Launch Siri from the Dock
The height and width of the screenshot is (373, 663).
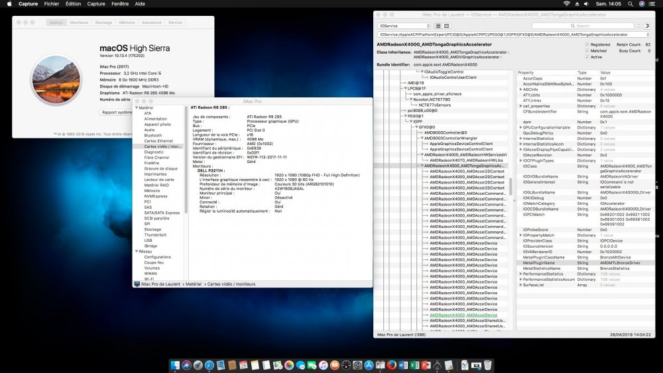186,365
